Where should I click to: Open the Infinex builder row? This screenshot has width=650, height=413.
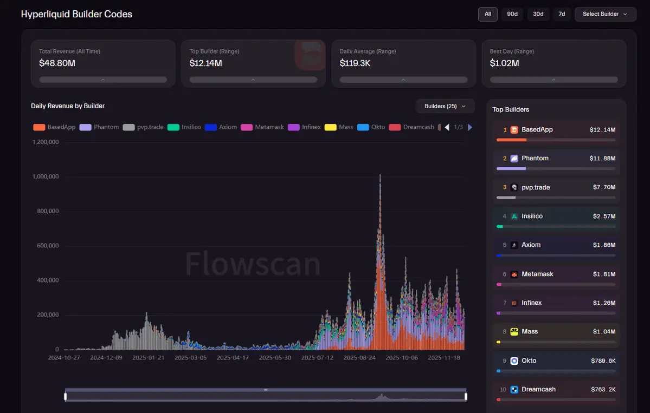pos(556,307)
